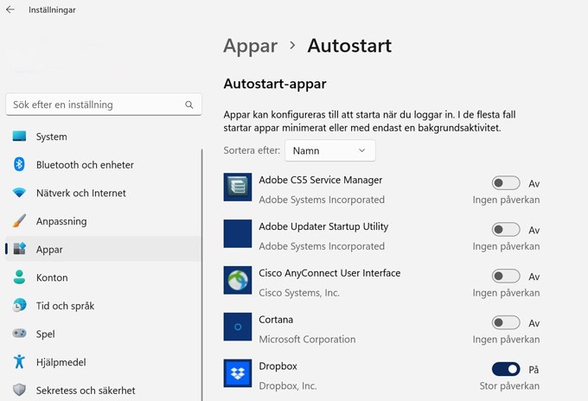Open the Sortera efter Namn dropdown
Viewport: 588px width, 401px height.
[x=330, y=150]
